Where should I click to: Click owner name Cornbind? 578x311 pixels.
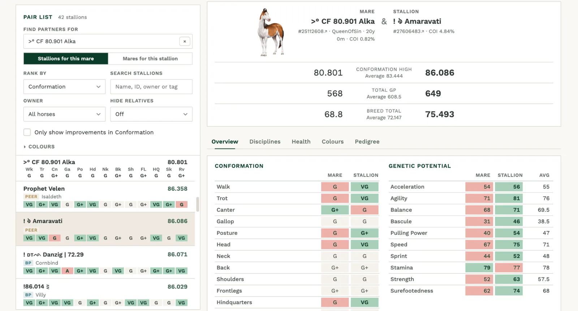[47, 263]
